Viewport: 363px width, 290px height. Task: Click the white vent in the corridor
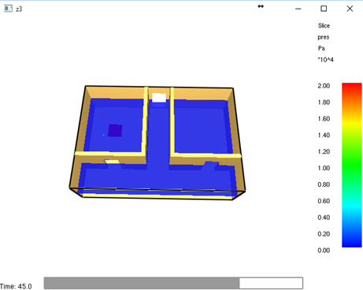pyautogui.click(x=159, y=98)
